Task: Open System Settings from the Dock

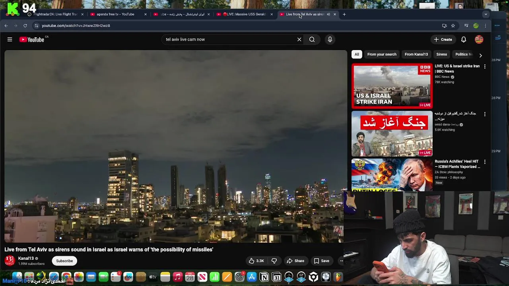Action: [239, 277]
